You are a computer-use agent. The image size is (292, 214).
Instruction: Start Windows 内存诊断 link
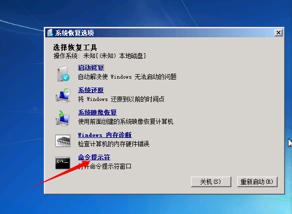point(105,135)
